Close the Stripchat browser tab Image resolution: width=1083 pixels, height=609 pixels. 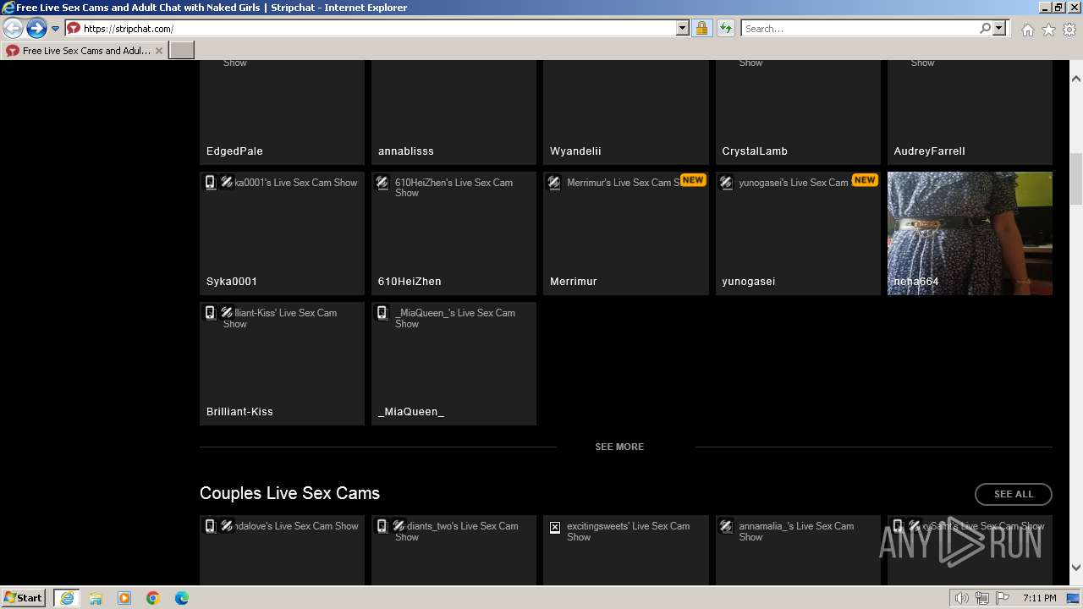pyautogui.click(x=158, y=51)
